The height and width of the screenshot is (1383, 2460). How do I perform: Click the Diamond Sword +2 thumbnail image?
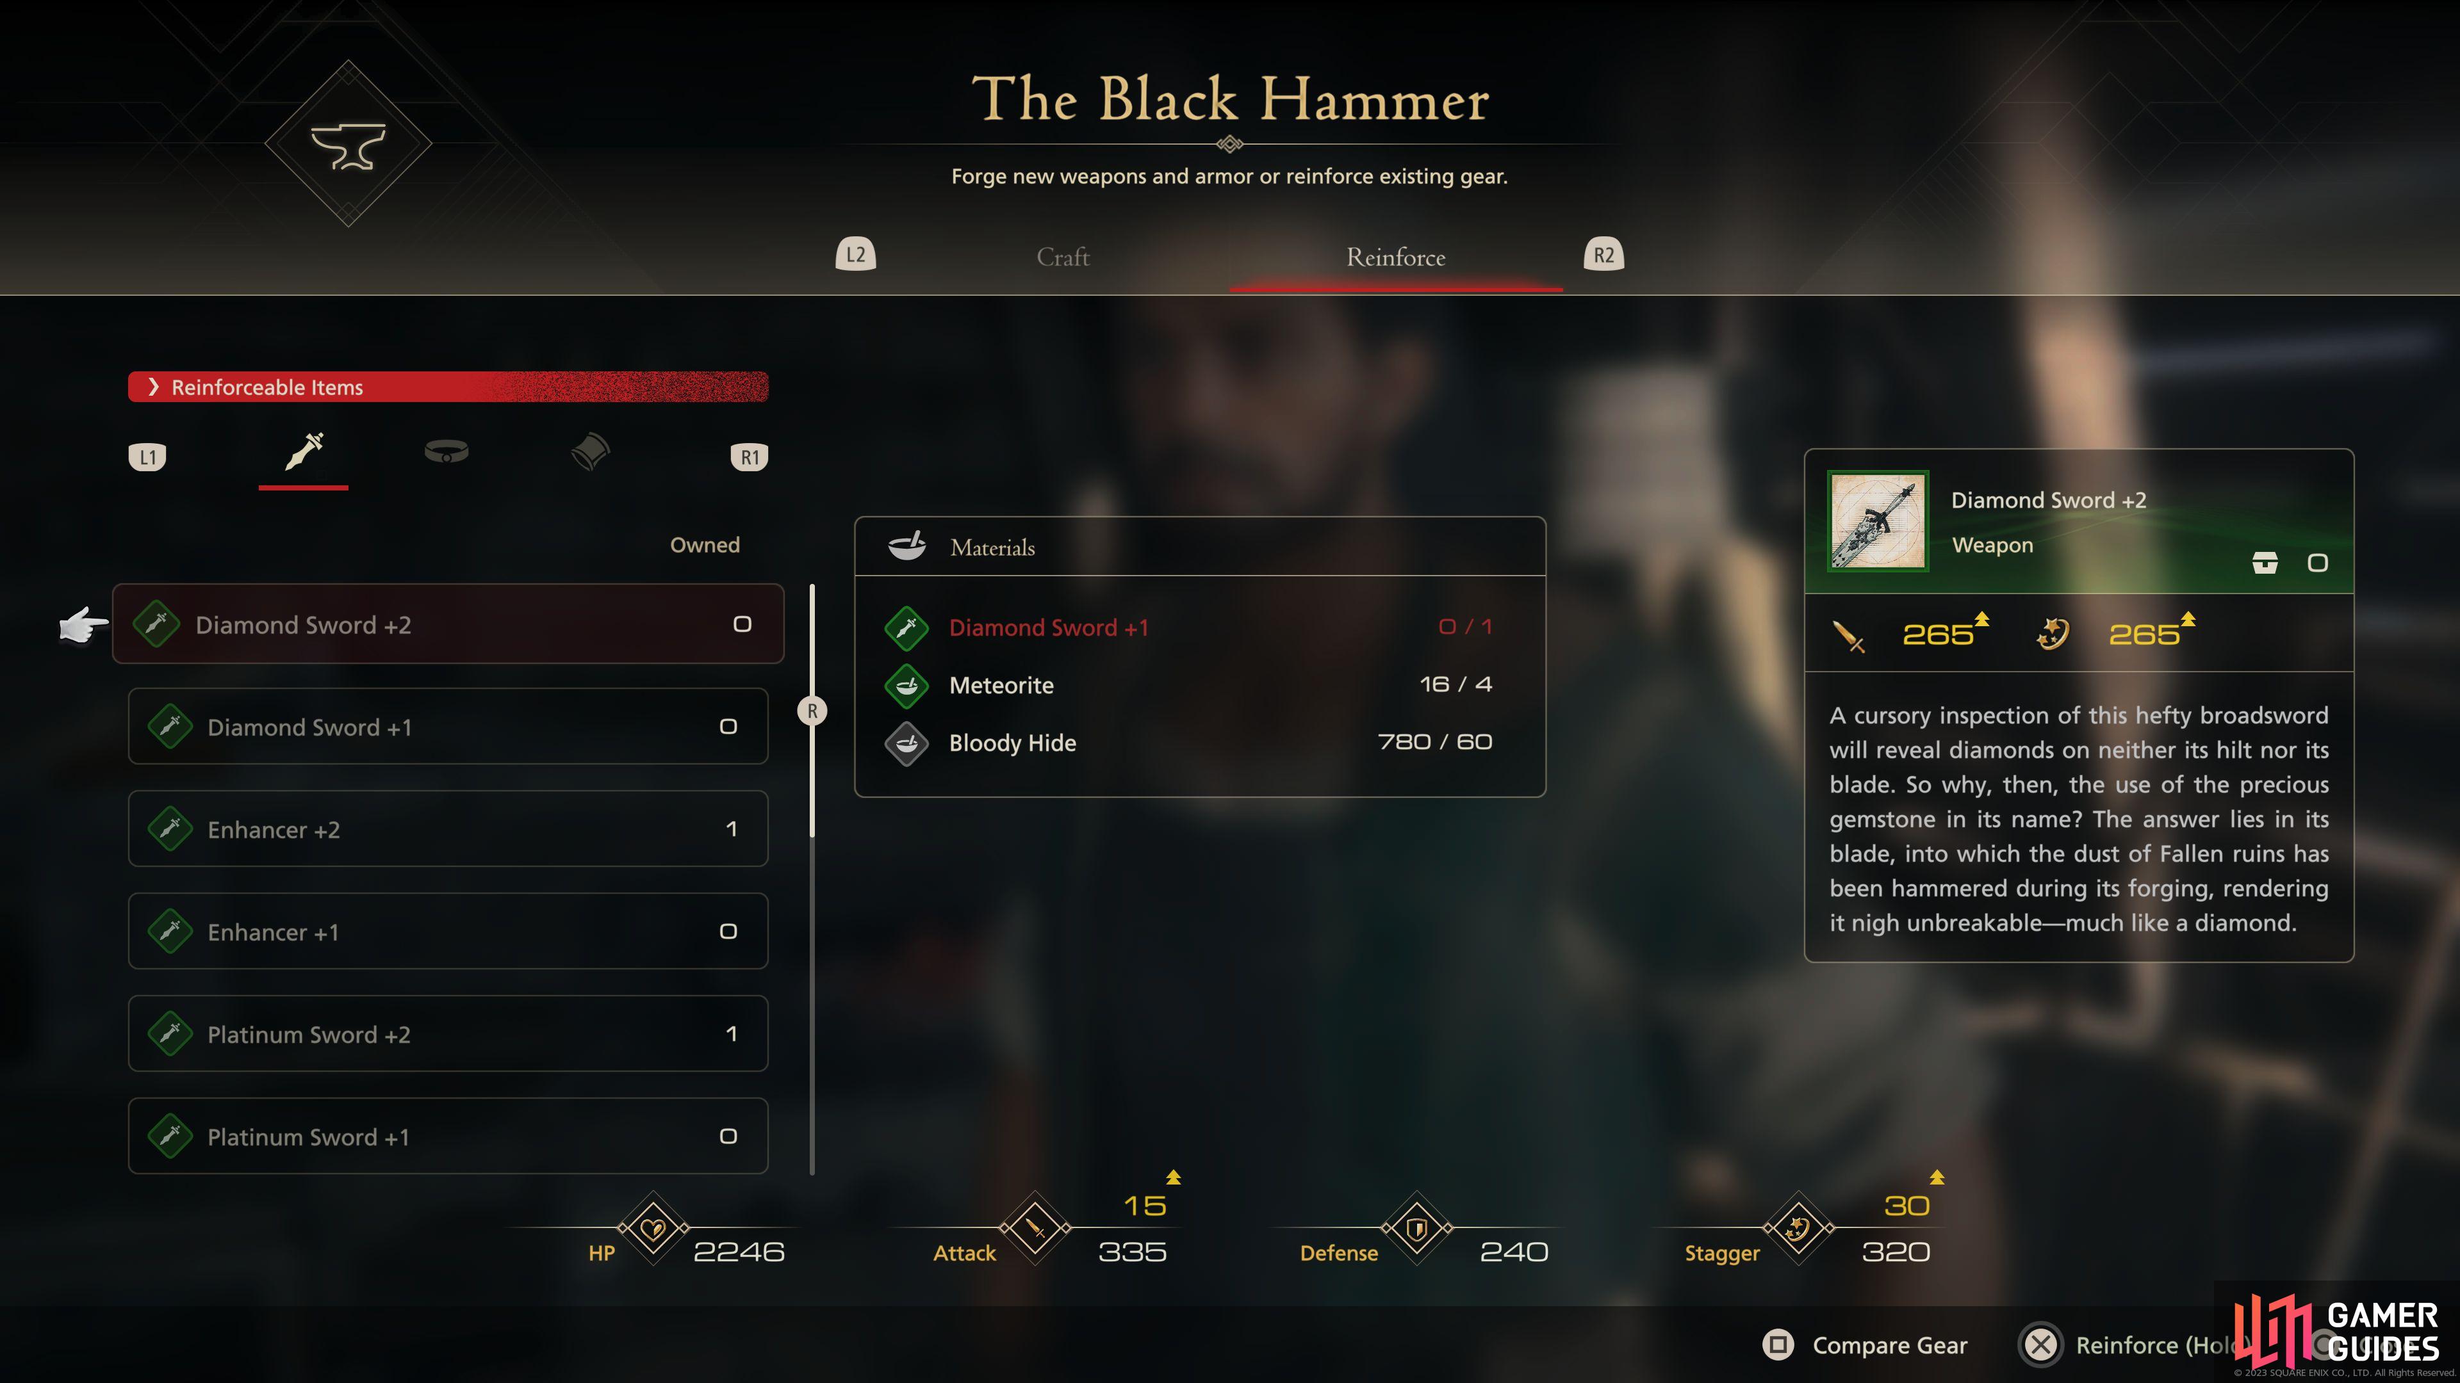point(1878,521)
